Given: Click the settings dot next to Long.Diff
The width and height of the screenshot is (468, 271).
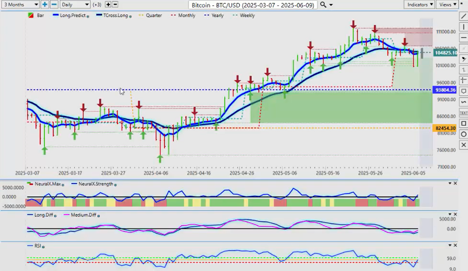Looking at the screenshot, I should [x=55, y=215].
